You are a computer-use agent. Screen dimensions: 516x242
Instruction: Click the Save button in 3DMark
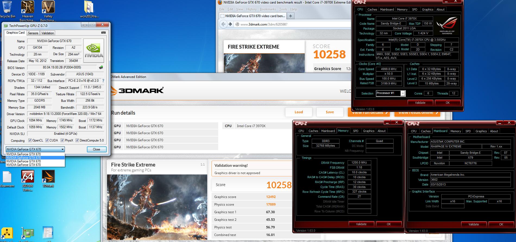pyautogui.click(x=330, y=112)
